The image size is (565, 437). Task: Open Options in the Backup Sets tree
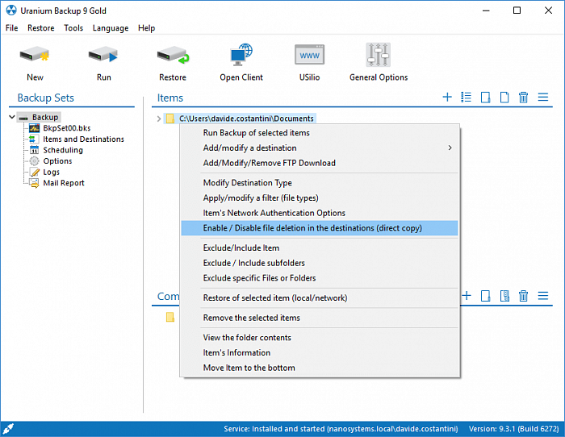[x=57, y=161]
